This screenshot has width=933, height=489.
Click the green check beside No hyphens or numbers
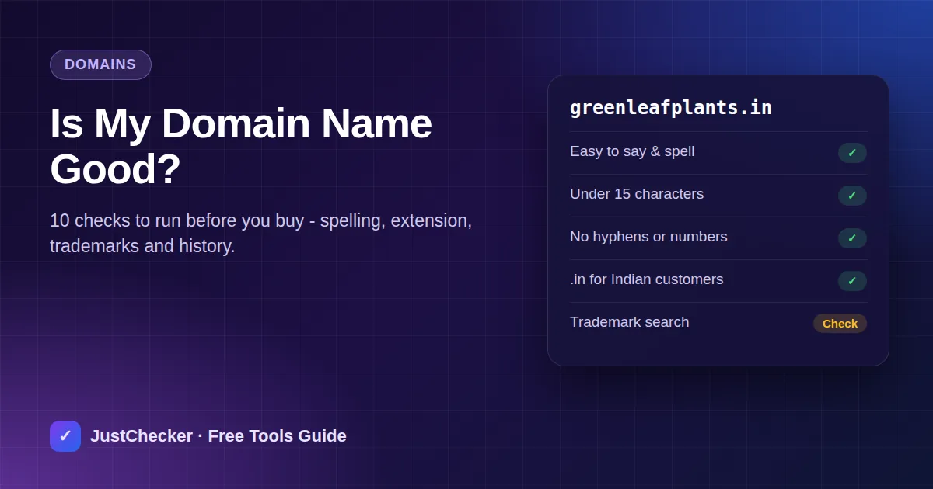[852, 238]
